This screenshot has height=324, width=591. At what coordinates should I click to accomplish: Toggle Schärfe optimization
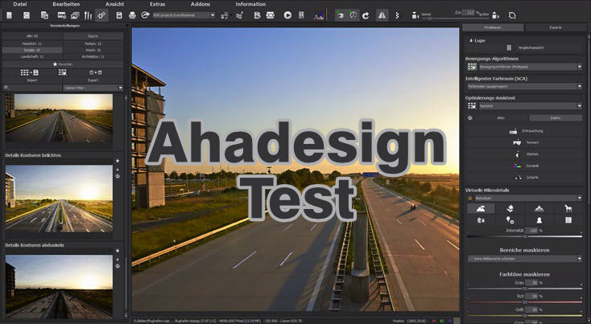[524, 177]
